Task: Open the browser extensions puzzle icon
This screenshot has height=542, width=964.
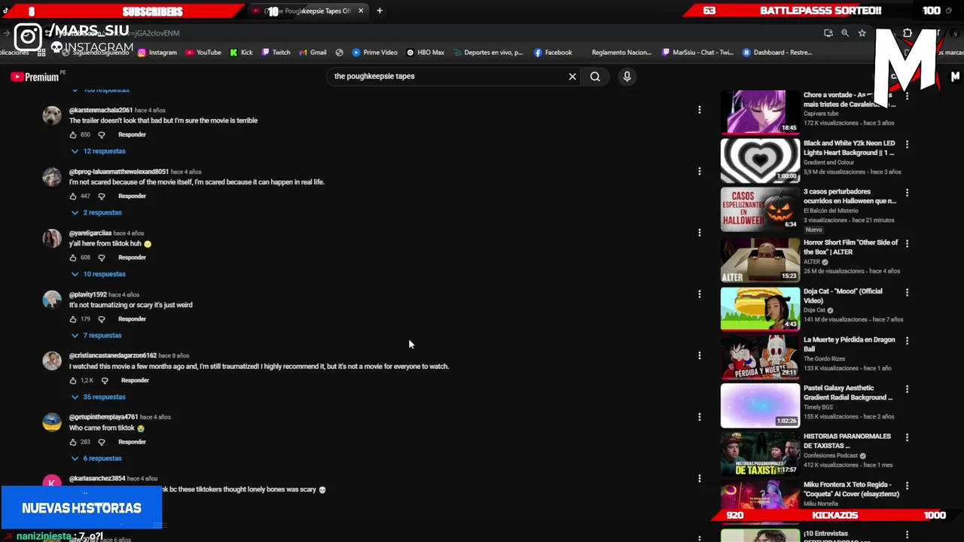Action: coord(908,33)
